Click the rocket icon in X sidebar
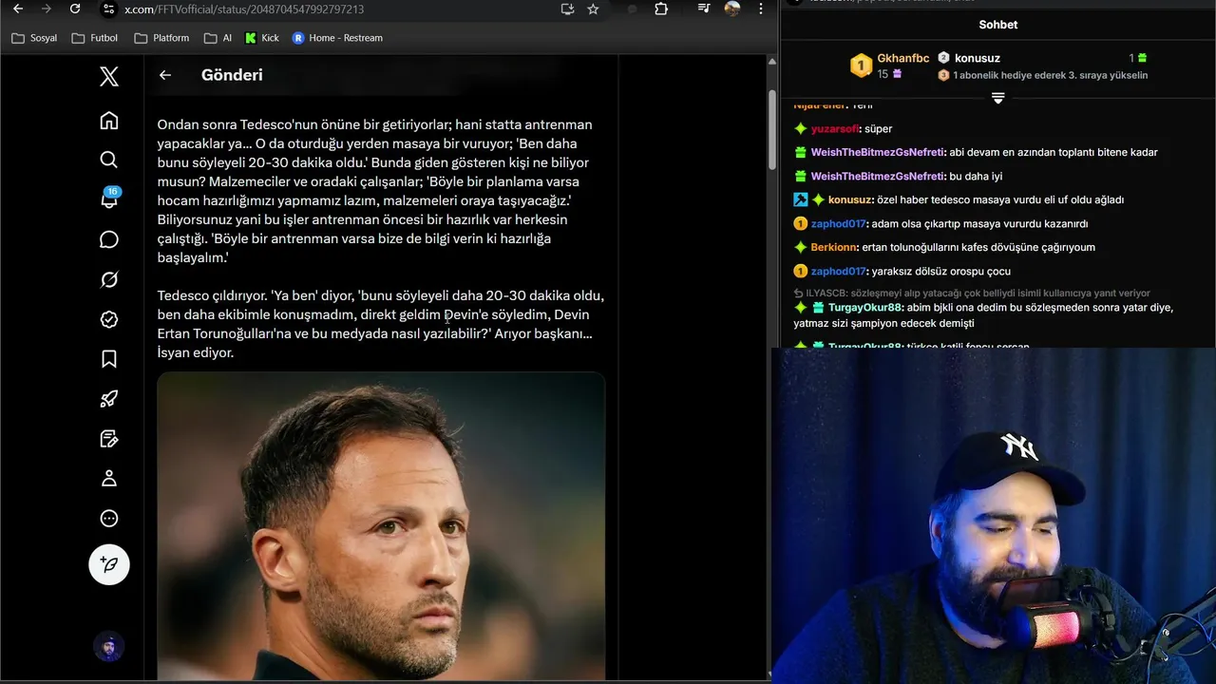This screenshot has width=1216, height=684. point(109,399)
